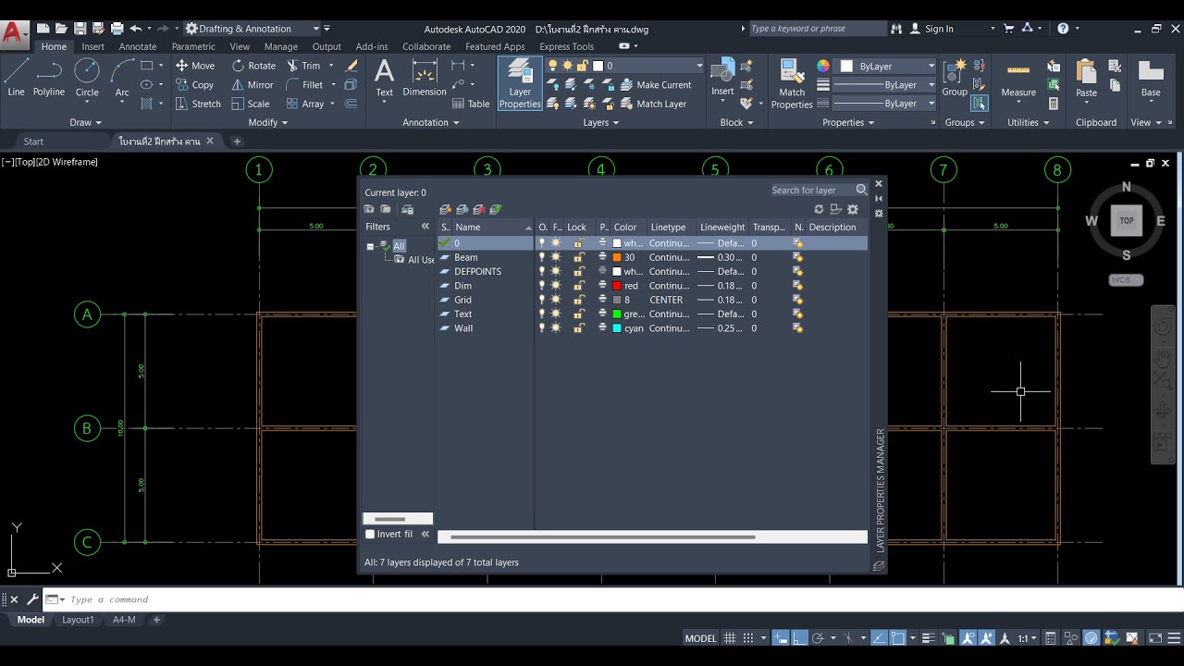Lock the Dim layer

coord(578,286)
